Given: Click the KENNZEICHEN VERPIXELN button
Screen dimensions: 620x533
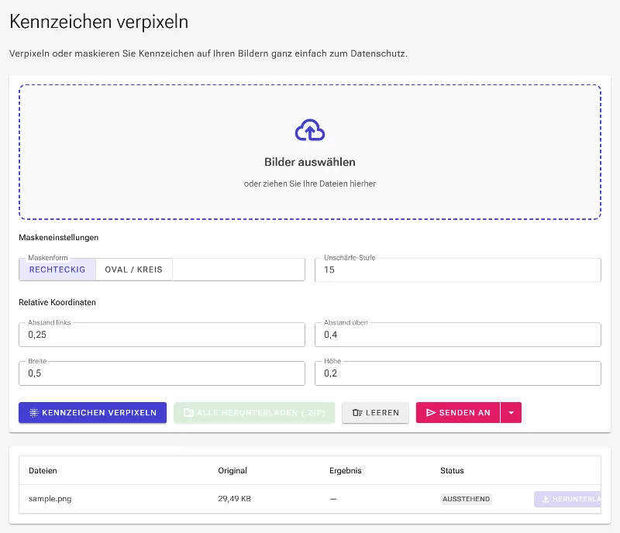Looking at the screenshot, I should click(92, 413).
